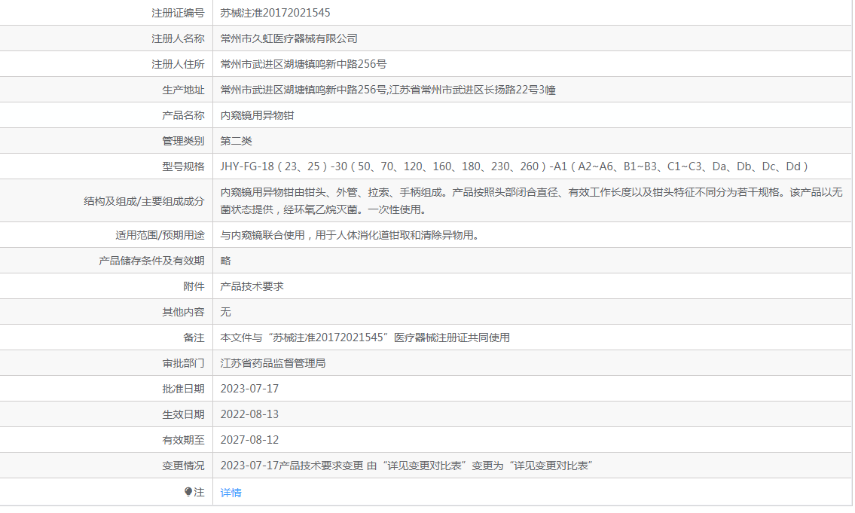Image resolution: width=855 pixels, height=513 pixels.
Task: Click the 管理类别 label
Action: pyautogui.click(x=183, y=141)
